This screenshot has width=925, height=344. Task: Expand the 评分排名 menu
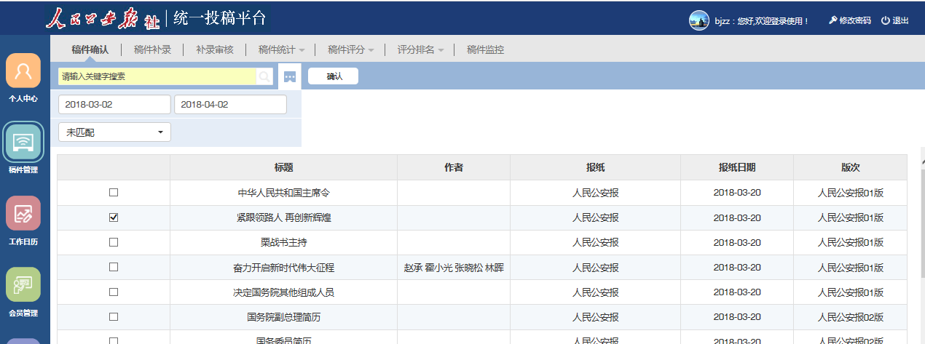420,50
